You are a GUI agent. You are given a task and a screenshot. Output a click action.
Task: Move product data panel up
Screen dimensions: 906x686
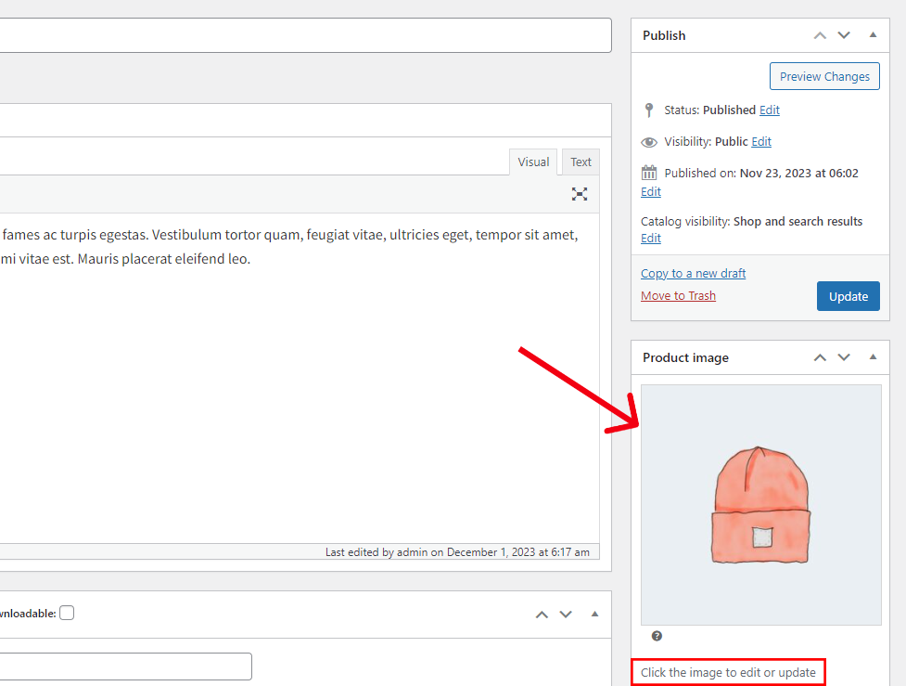pos(542,615)
